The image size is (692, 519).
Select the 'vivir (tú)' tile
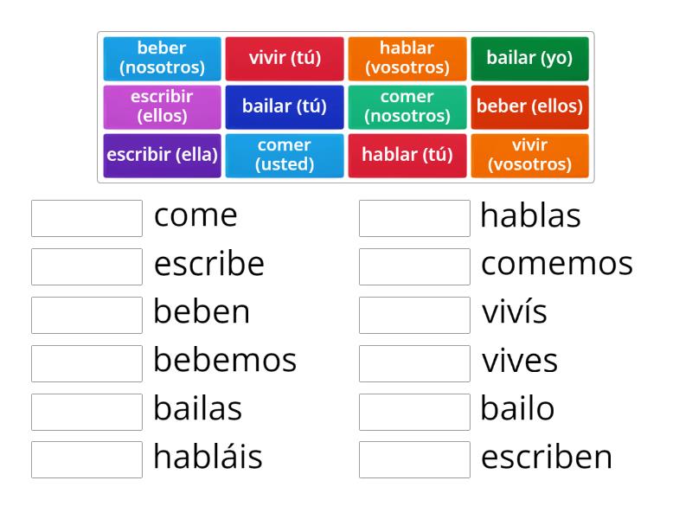point(285,58)
